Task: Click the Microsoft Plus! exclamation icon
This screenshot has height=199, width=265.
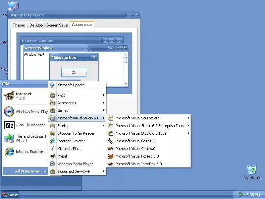Action: coord(52,149)
